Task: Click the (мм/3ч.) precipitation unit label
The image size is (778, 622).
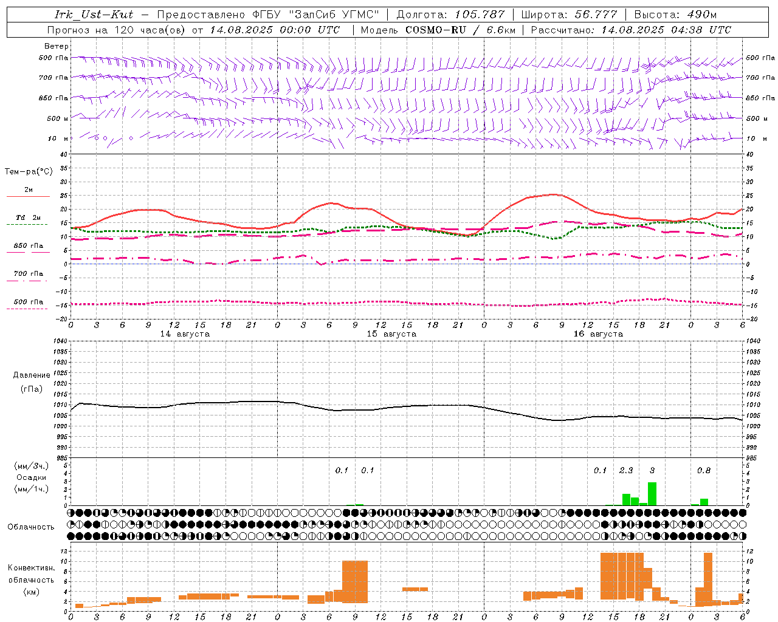Action: [x=32, y=466]
